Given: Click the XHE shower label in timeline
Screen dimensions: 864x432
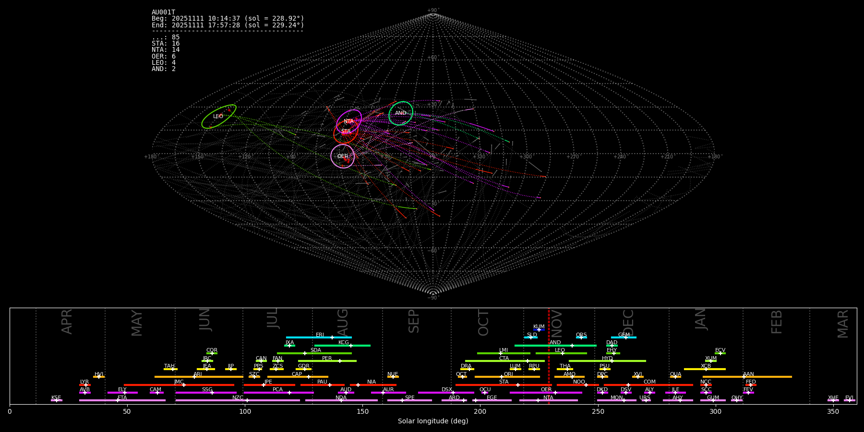Looking at the screenshot, I should pos(833,398).
